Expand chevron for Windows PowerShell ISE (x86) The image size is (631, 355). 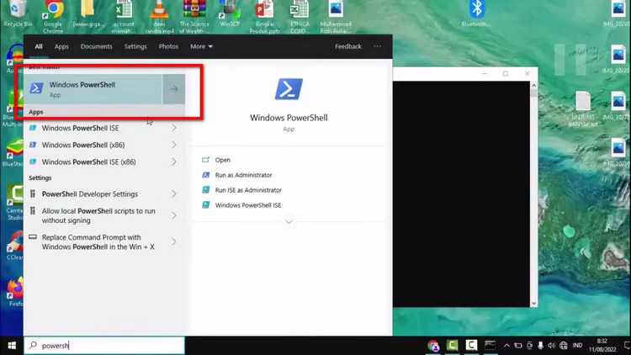[174, 162]
